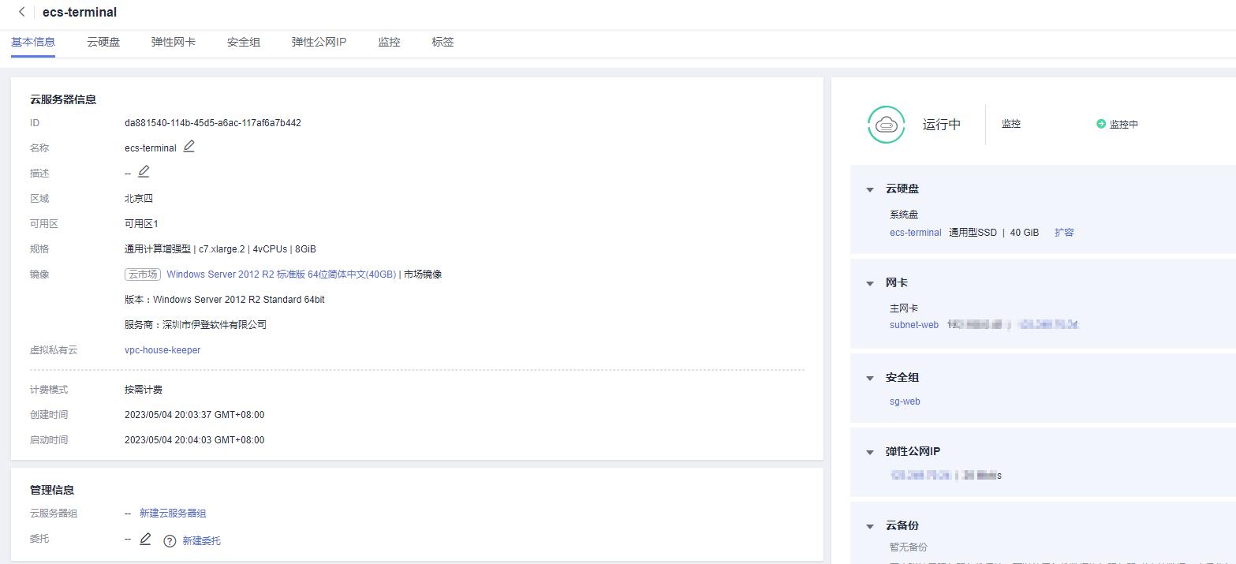Switch to the 监控 tab

[x=389, y=42]
